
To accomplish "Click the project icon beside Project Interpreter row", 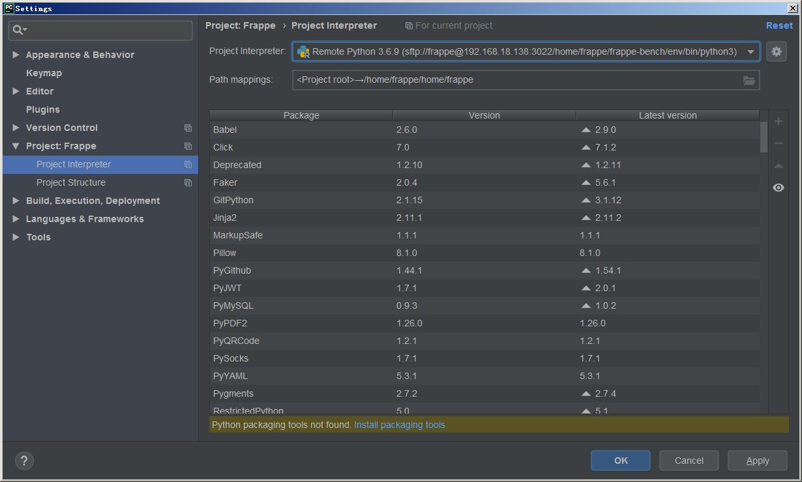I will (x=188, y=164).
